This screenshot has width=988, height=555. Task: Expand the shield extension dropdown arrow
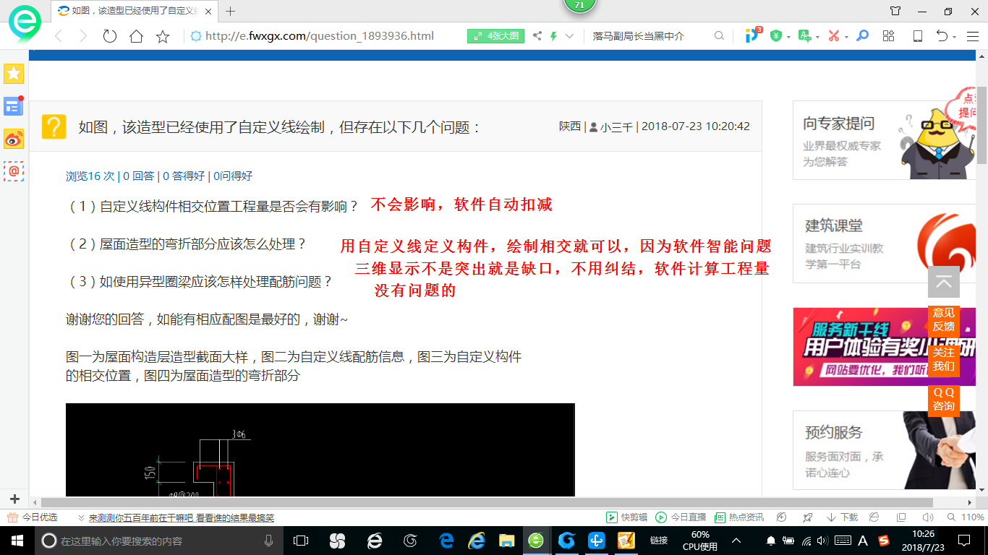point(788,37)
